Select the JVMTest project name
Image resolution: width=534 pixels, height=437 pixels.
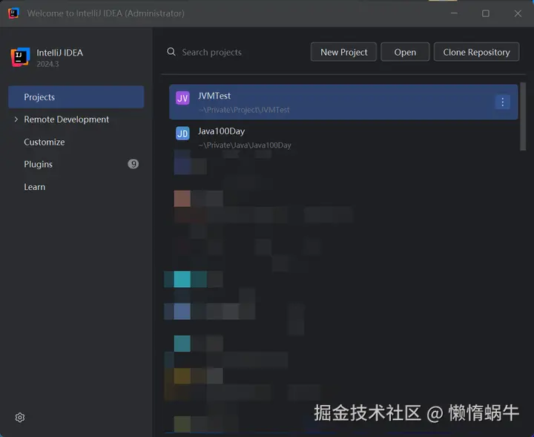coord(214,96)
